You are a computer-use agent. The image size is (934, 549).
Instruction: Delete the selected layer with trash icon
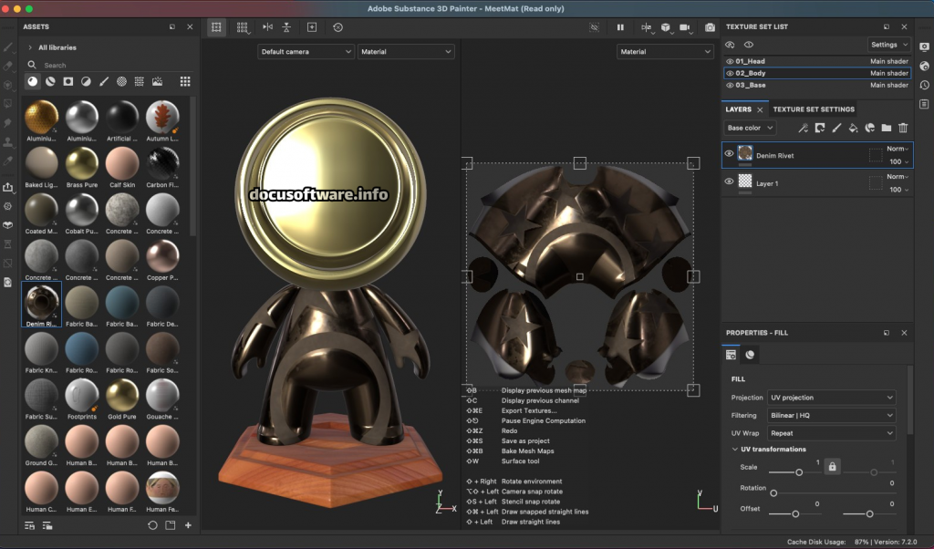coord(903,128)
